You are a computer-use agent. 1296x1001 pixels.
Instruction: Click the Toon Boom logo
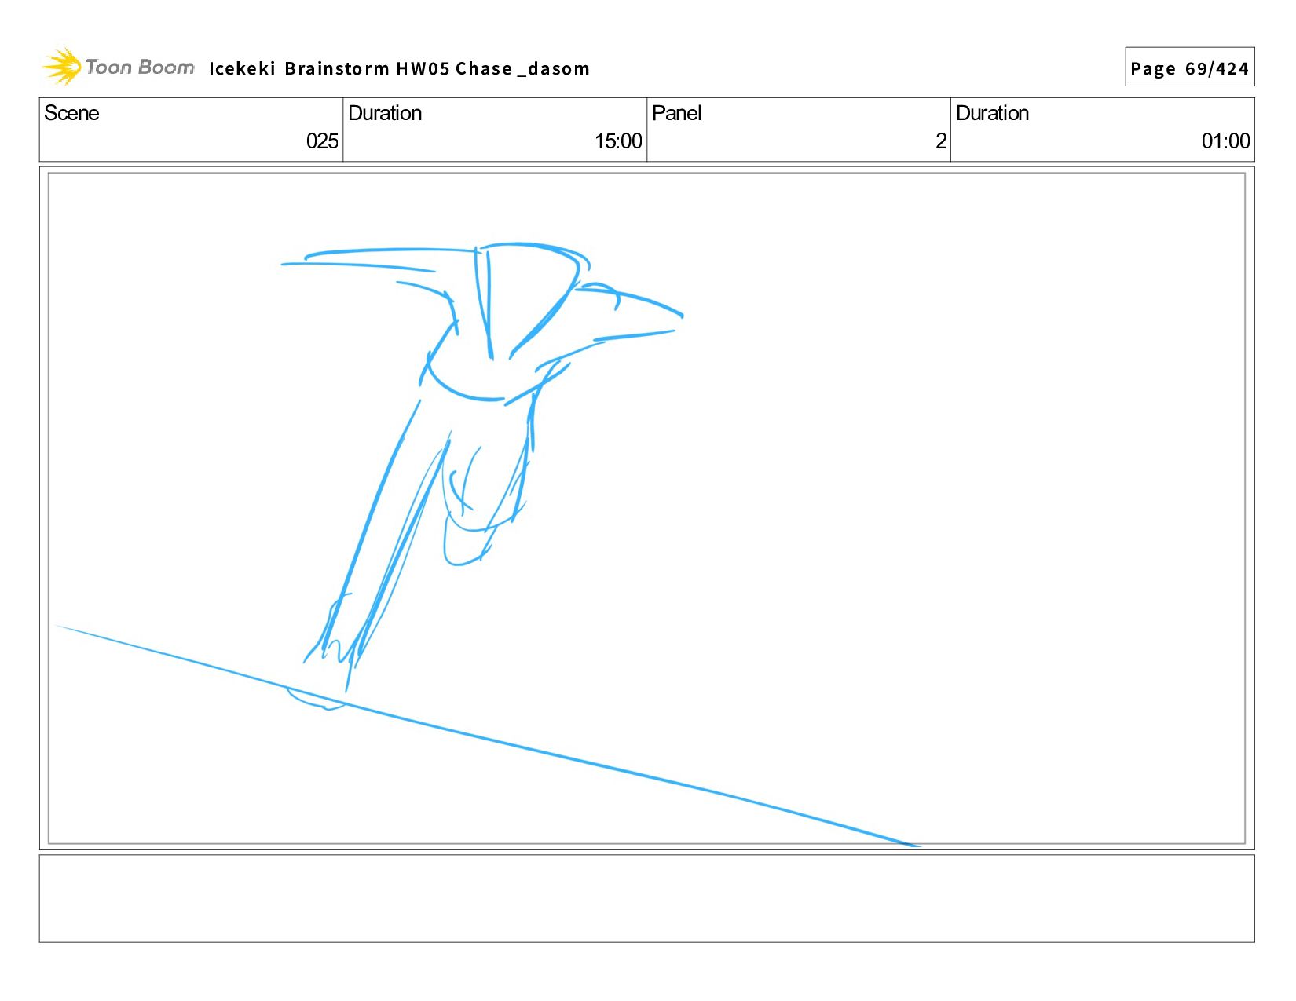click(118, 67)
